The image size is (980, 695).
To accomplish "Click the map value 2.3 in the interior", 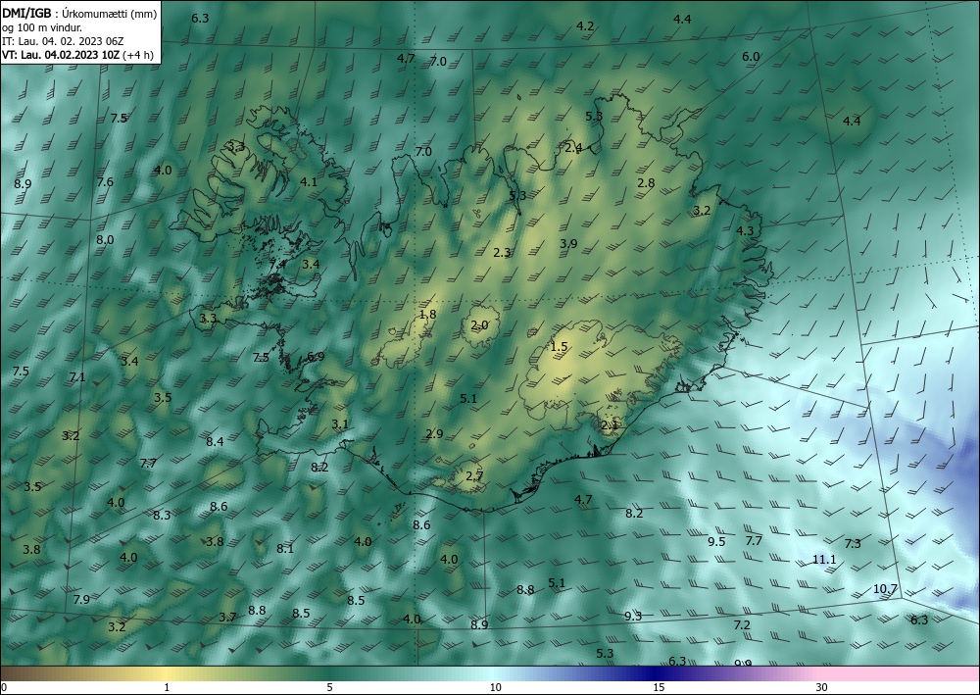I will 502,253.
